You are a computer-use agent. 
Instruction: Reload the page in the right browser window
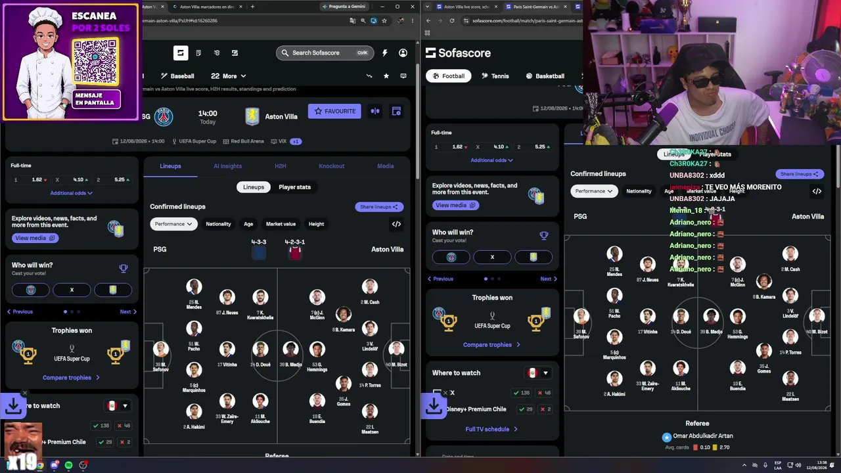point(452,20)
